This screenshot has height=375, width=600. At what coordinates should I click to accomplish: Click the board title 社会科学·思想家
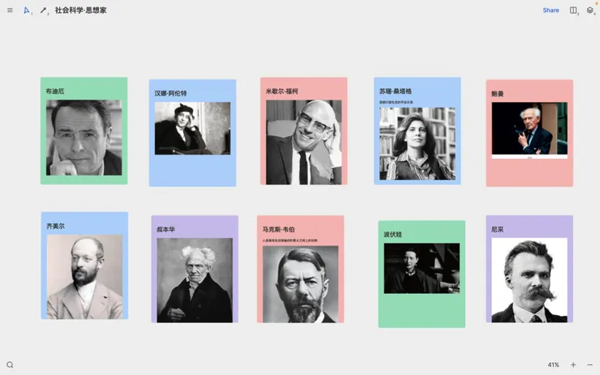point(81,11)
